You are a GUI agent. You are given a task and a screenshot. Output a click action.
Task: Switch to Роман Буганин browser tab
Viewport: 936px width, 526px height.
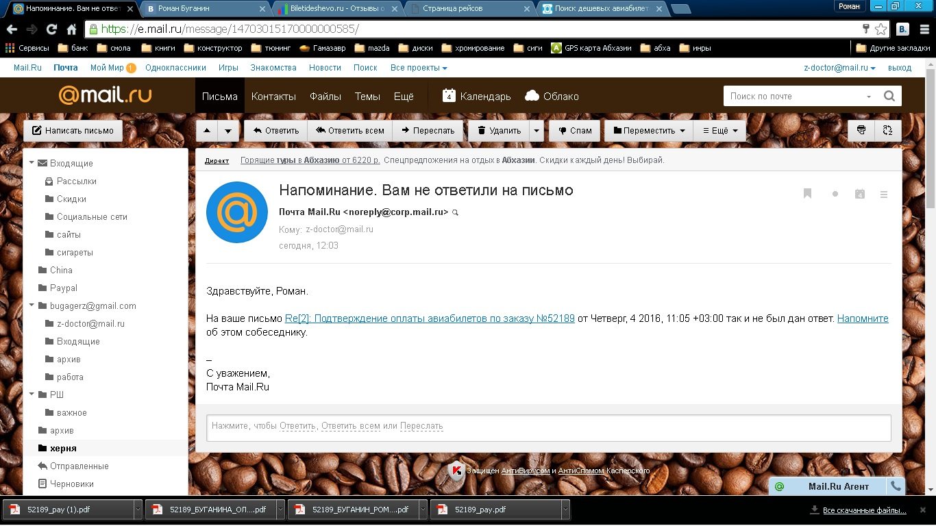206,8
